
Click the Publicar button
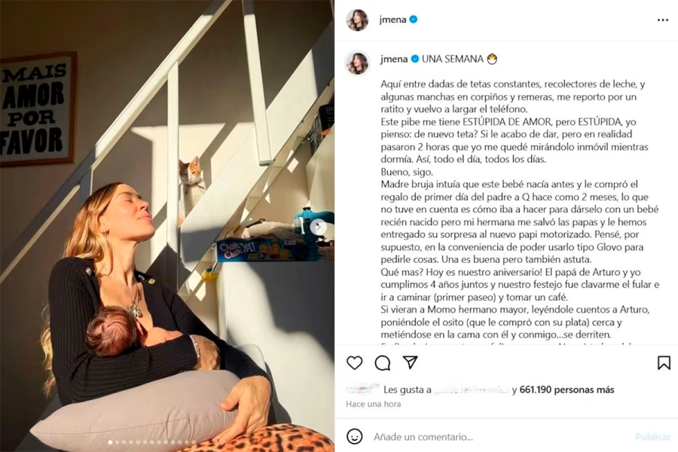[x=652, y=437]
